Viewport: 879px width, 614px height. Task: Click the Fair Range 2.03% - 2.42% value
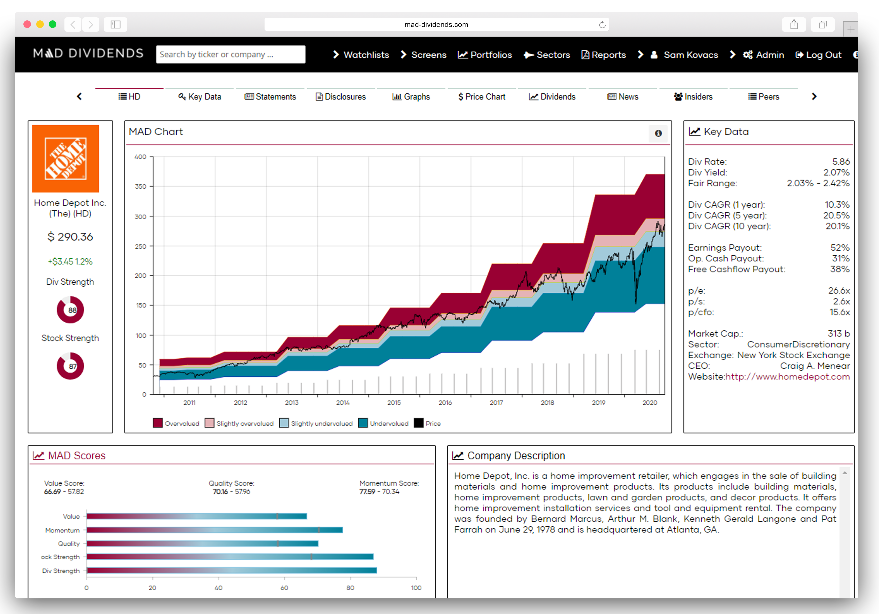(818, 183)
